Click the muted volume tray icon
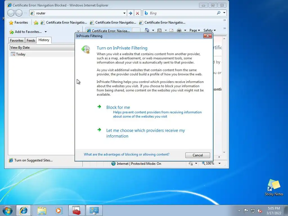 click(260, 211)
